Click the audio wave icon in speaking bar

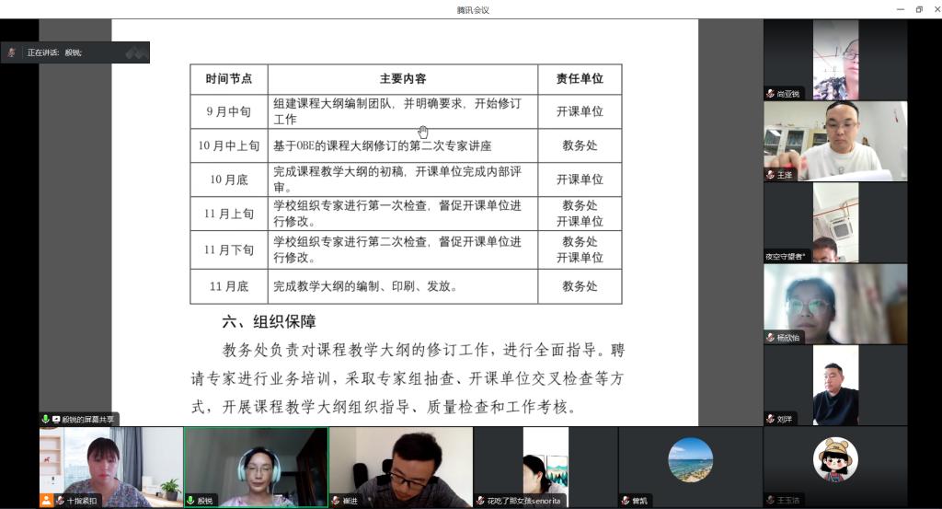[136, 53]
